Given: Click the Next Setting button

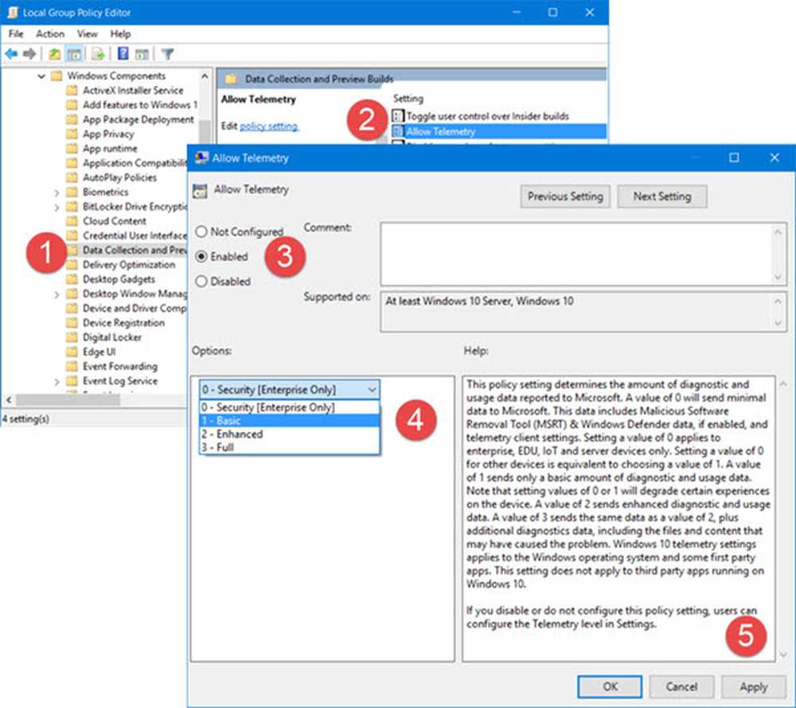Looking at the screenshot, I should pos(662,196).
